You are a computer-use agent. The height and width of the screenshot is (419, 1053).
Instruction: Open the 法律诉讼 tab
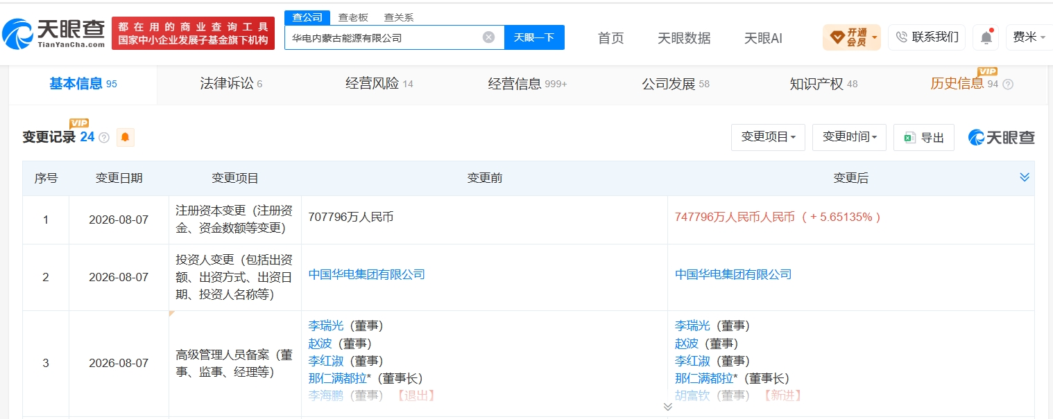click(x=231, y=84)
